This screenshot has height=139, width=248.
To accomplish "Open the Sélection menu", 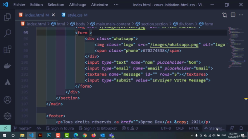I will [x=56, y=5].
